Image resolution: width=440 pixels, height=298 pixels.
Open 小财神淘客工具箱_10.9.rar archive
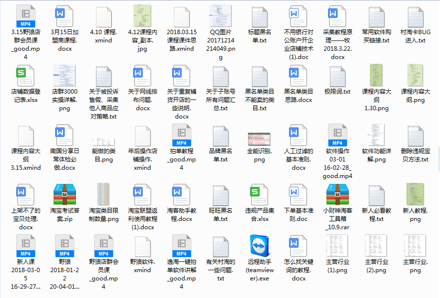pos(337,194)
